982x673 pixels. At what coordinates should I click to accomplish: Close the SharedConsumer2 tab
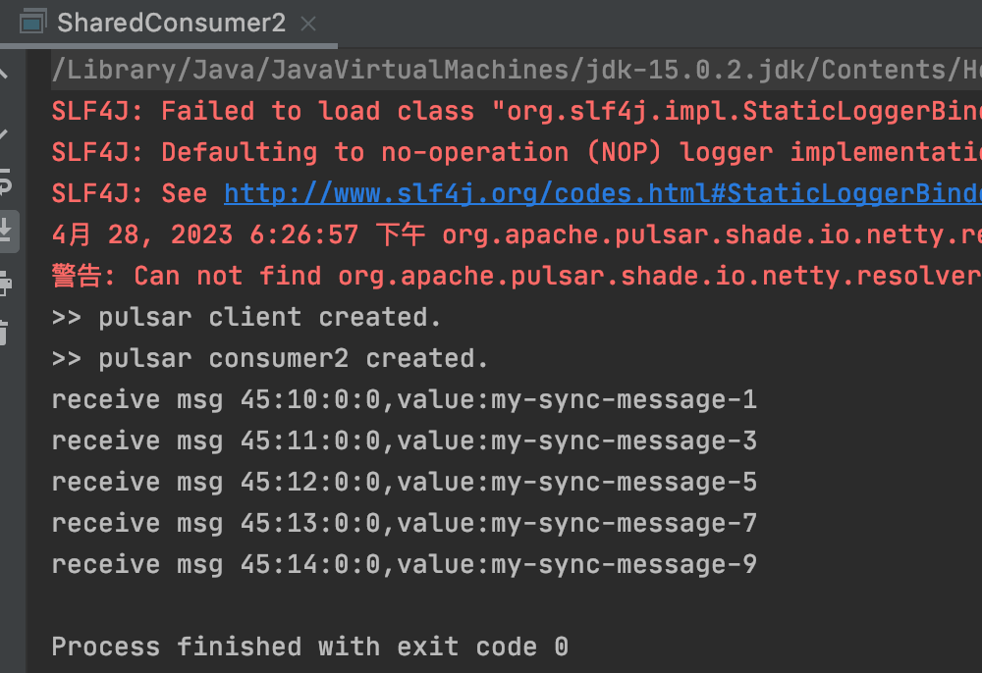308,24
